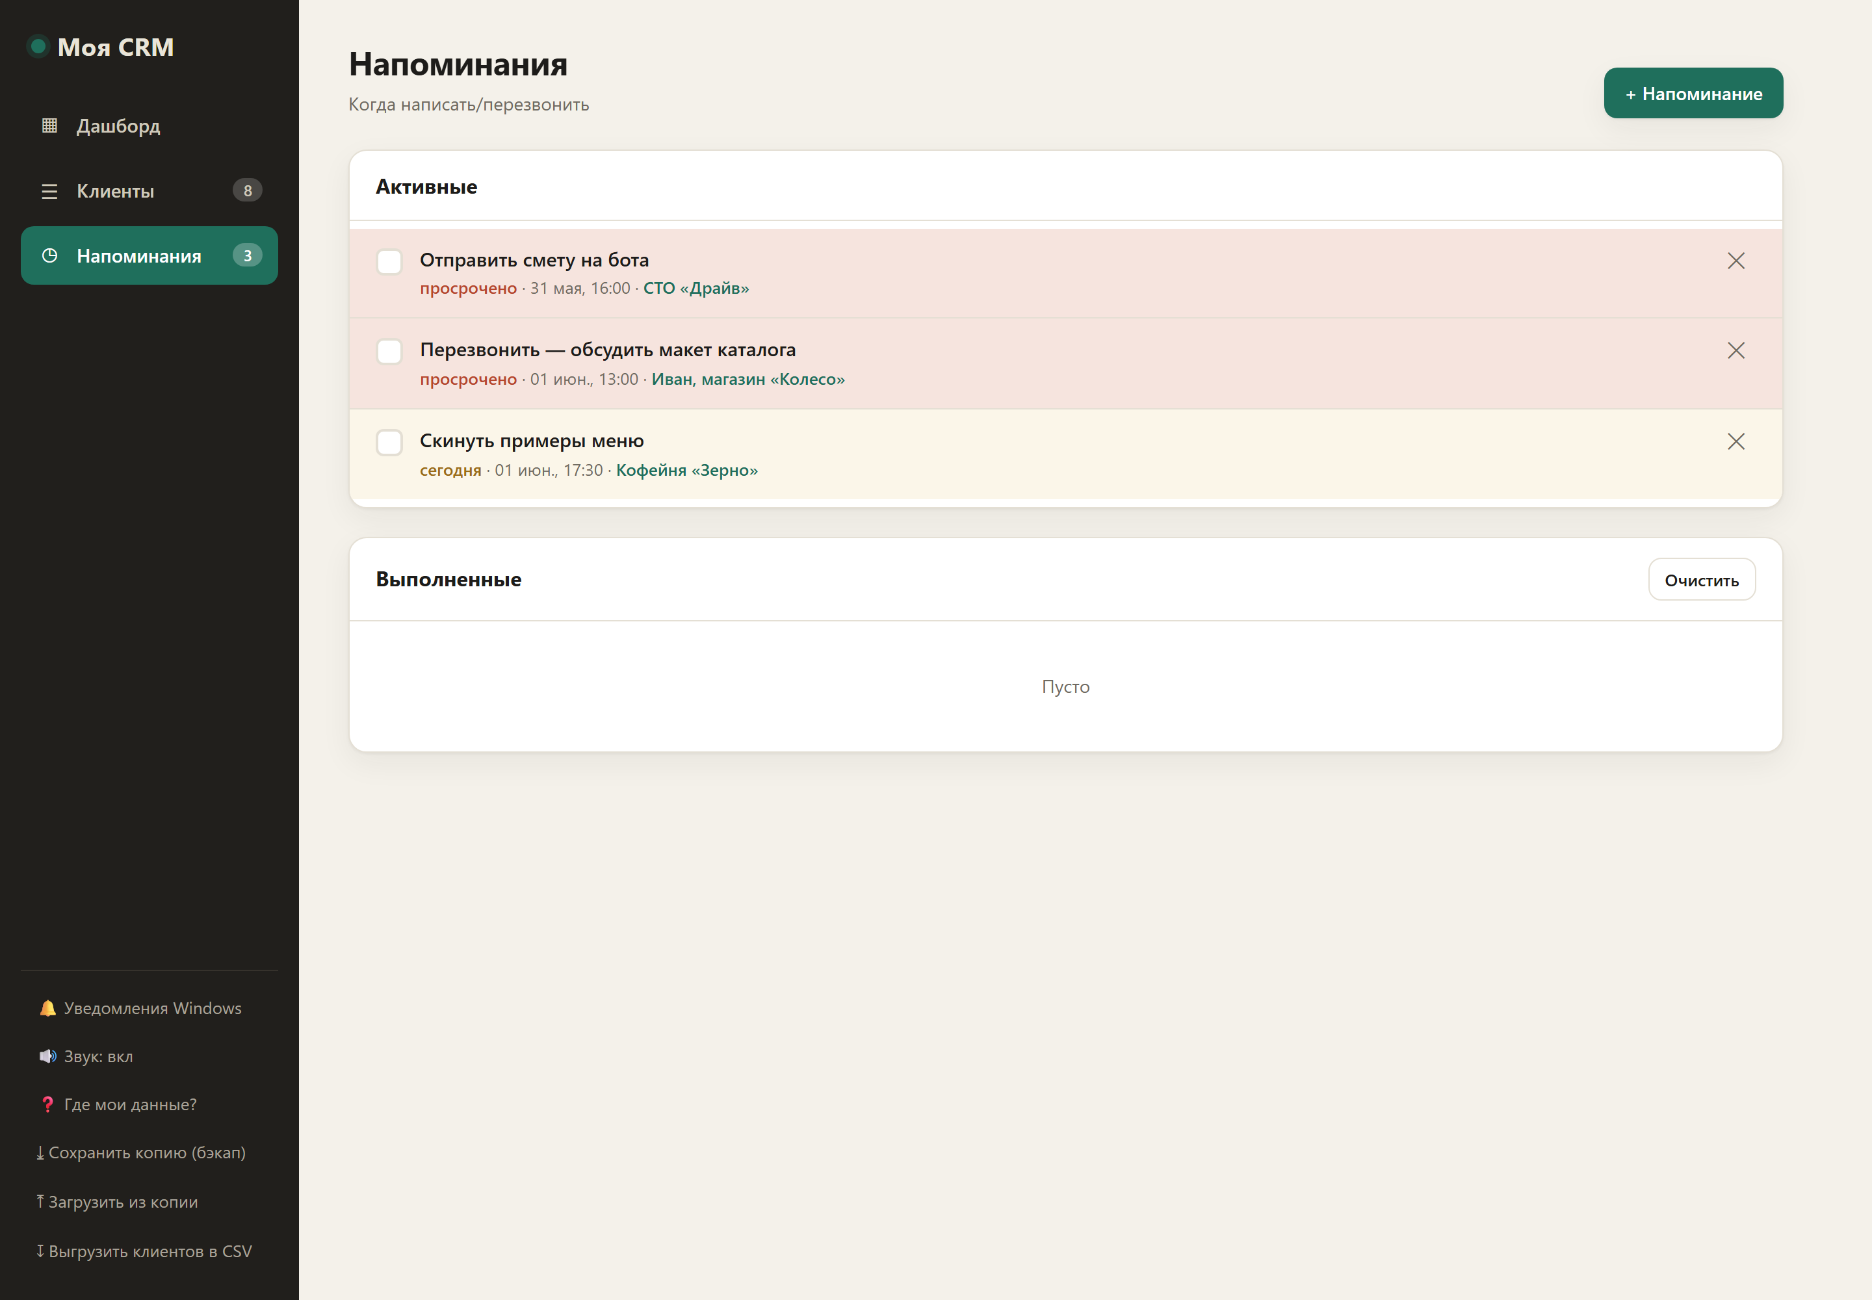Click the green dot logo beside Моя CRM
The width and height of the screenshot is (1872, 1300).
point(38,46)
